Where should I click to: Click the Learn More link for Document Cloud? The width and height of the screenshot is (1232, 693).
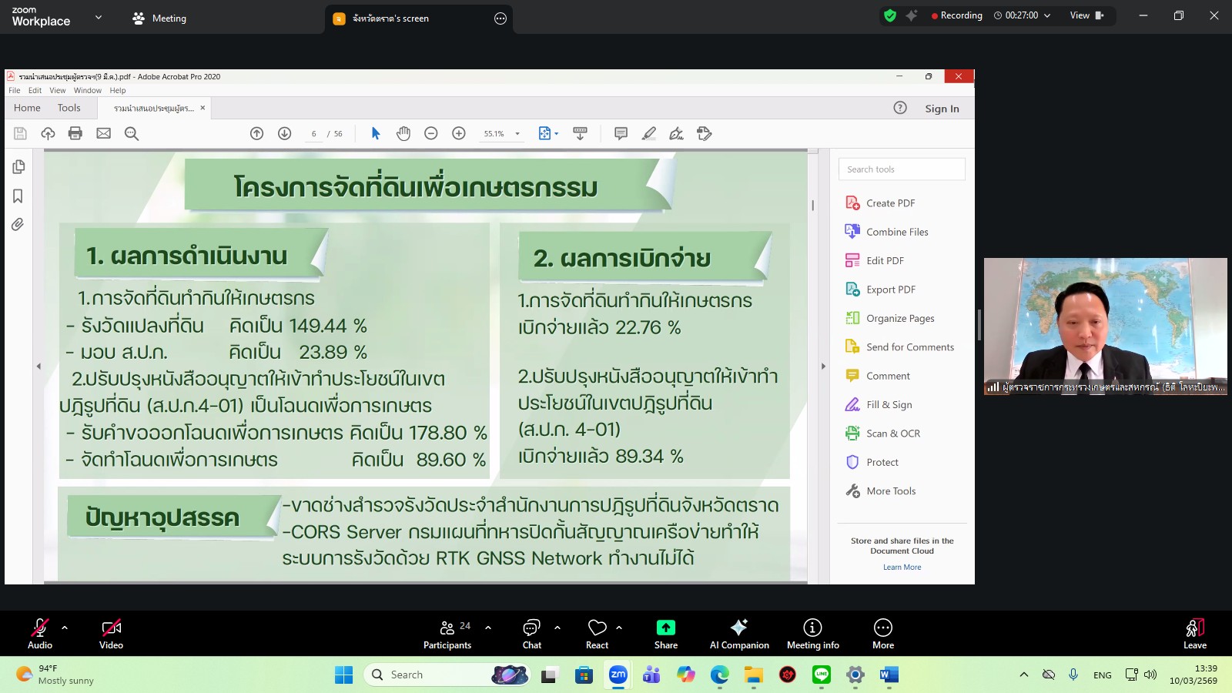click(x=902, y=567)
